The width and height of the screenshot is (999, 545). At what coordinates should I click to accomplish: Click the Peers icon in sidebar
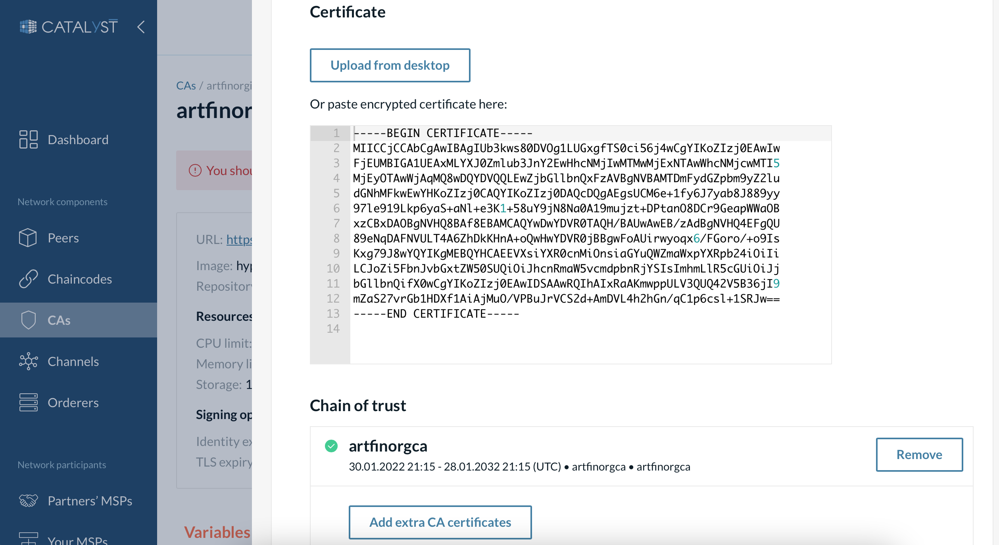27,238
